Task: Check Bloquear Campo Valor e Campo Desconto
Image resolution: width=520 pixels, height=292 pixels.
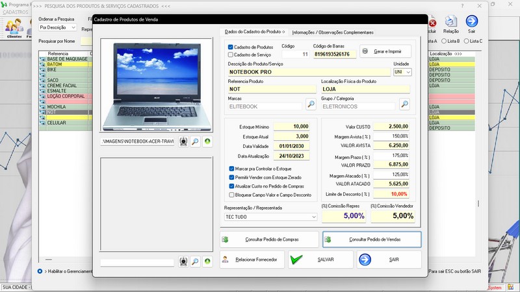Action: click(232, 194)
